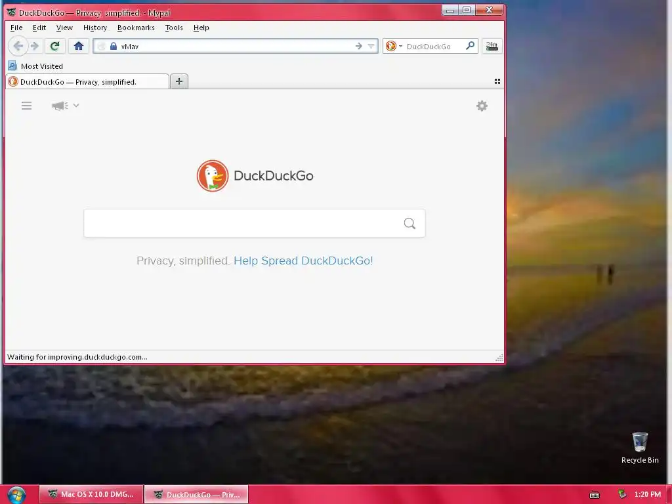The height and width of the screenshot is (504, 672).
Task: Follow the Help Spread DuckDuckGo! link
Action: pyautogui.click(x=303, y=261)
